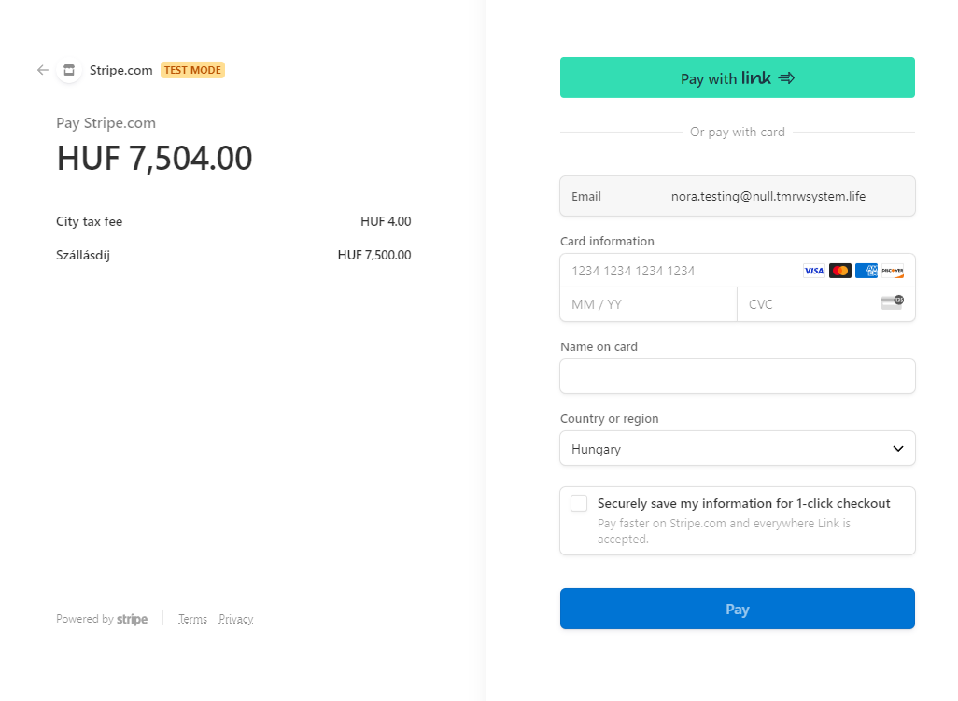Click the Email address field
The image size is (958, 701).
(x=768, y=197)
